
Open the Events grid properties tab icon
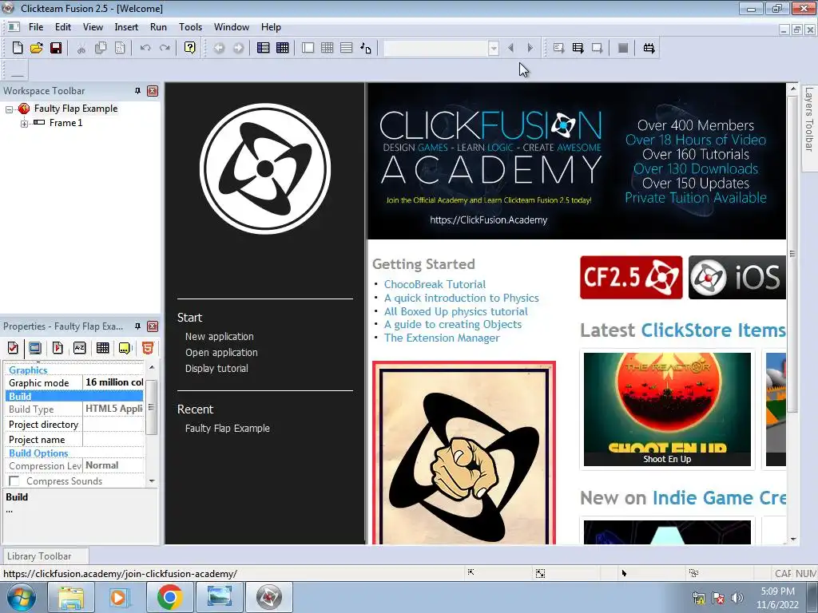(x=102, y=348)
